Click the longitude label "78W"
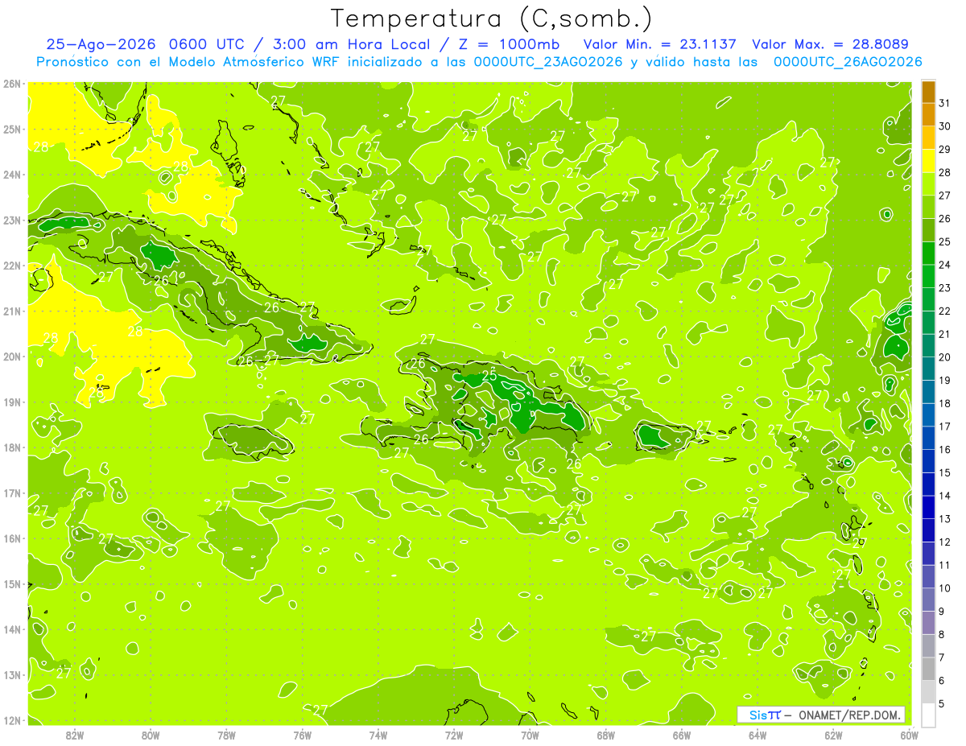This screenshot has height=746, width=966. (x=226, y=734)
